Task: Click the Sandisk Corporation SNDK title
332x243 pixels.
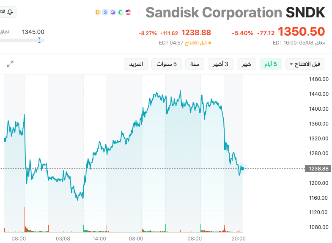Action: pos(235,13)
